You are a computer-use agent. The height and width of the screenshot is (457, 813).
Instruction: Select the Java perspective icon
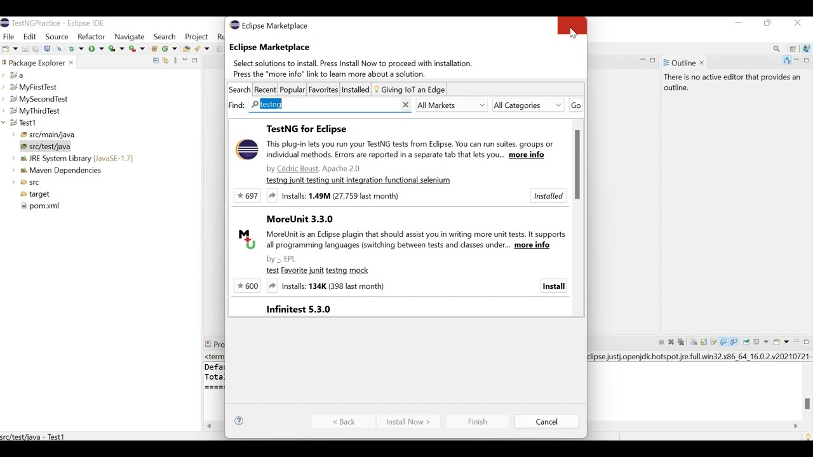pos(806,49)
